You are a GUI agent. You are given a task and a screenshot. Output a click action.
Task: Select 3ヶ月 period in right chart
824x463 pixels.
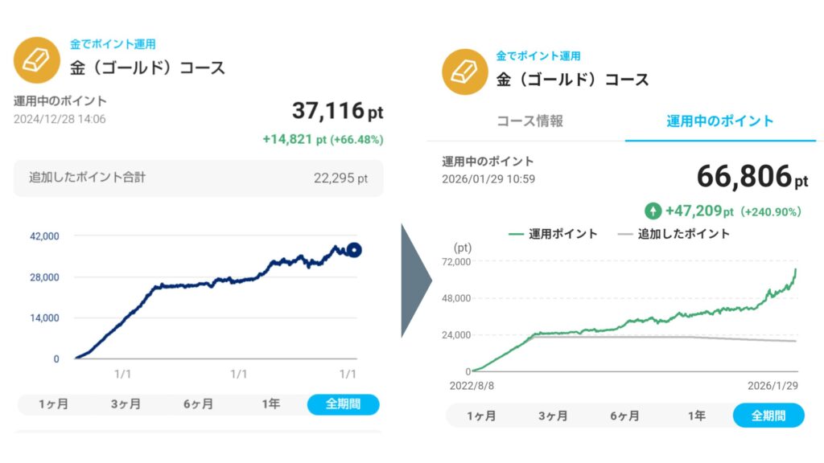pos(553,416)
